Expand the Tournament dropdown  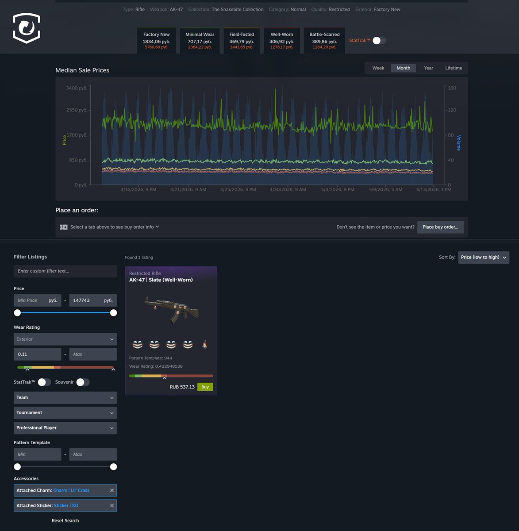click(x=65, y=412)
